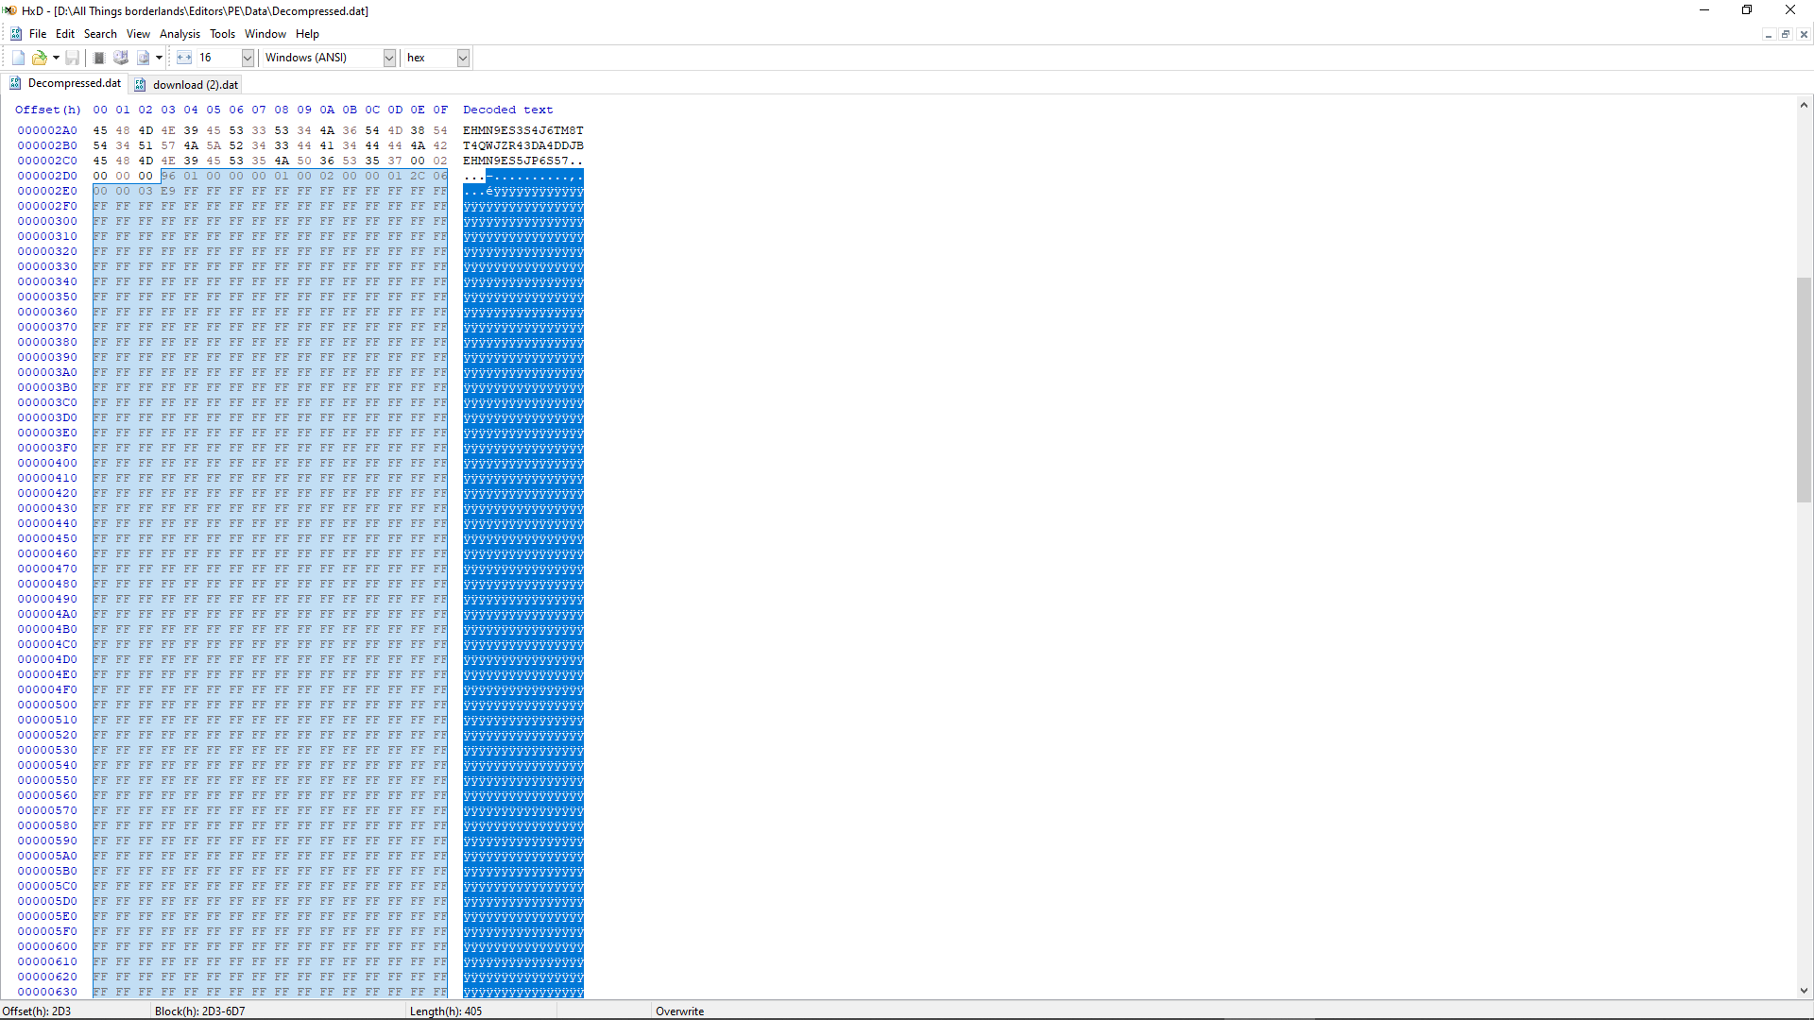The width and height of the screenshot is (1814, 1020).
Task: Open the Analysis menu
Action: click(180, 33)
